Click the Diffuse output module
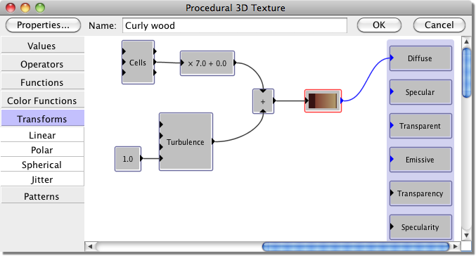Viewport: 476px width, 256px height. [420, 58]
